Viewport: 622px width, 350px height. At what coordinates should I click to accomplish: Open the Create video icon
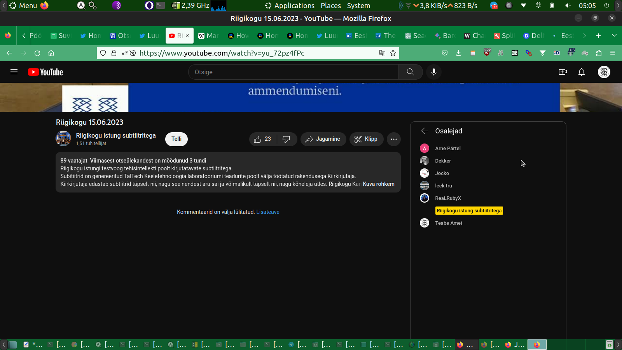pos(563,72)
